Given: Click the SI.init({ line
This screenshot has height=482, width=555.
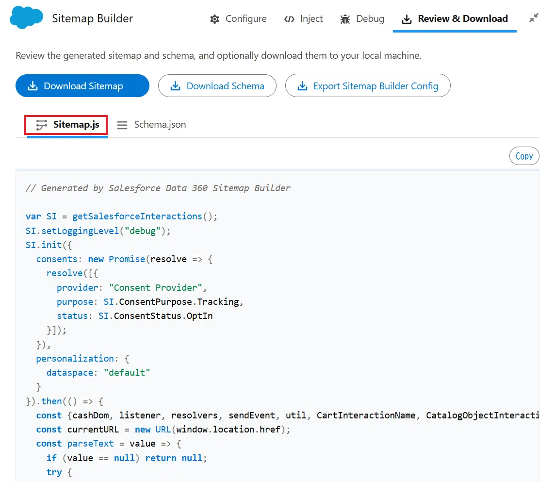Looking at the screenshot, I should 49,245.
